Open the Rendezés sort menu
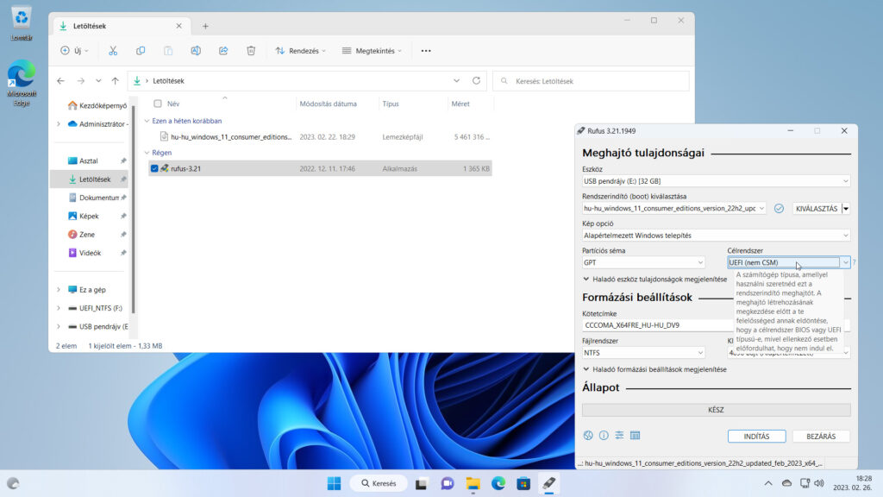The height and width of the screenshot is (497, 883). [x=300, y=51]
